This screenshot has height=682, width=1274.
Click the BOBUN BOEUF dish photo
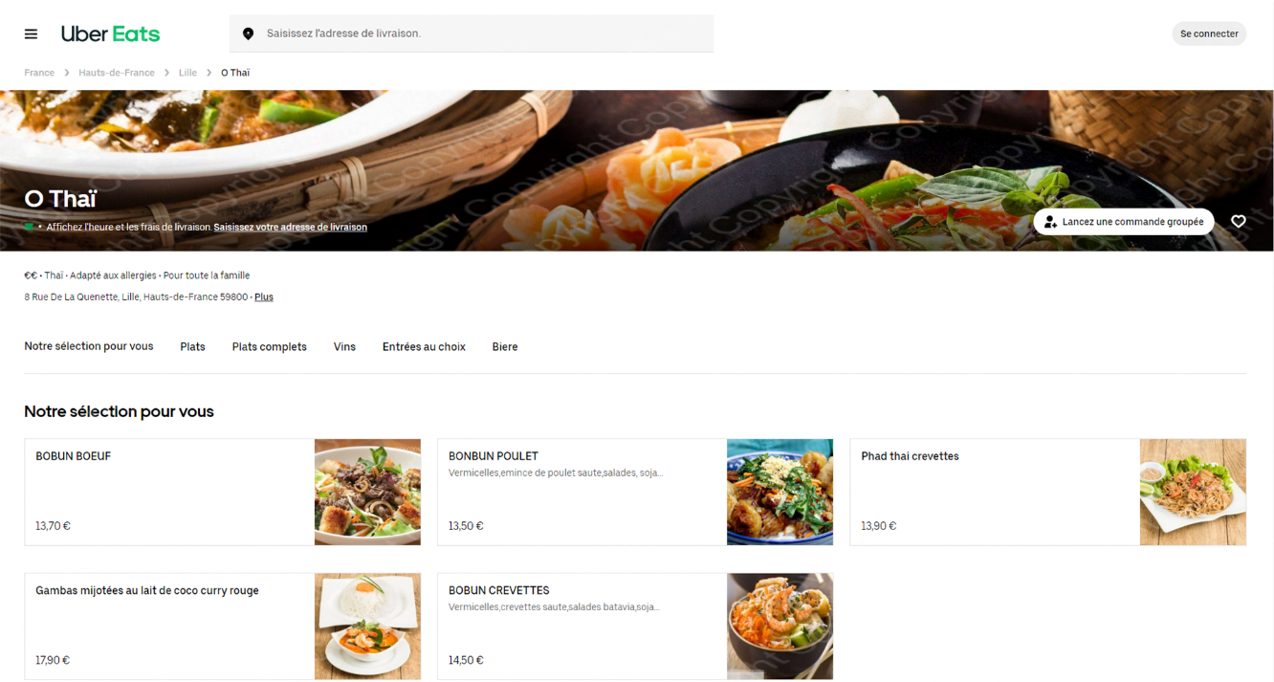367,493
